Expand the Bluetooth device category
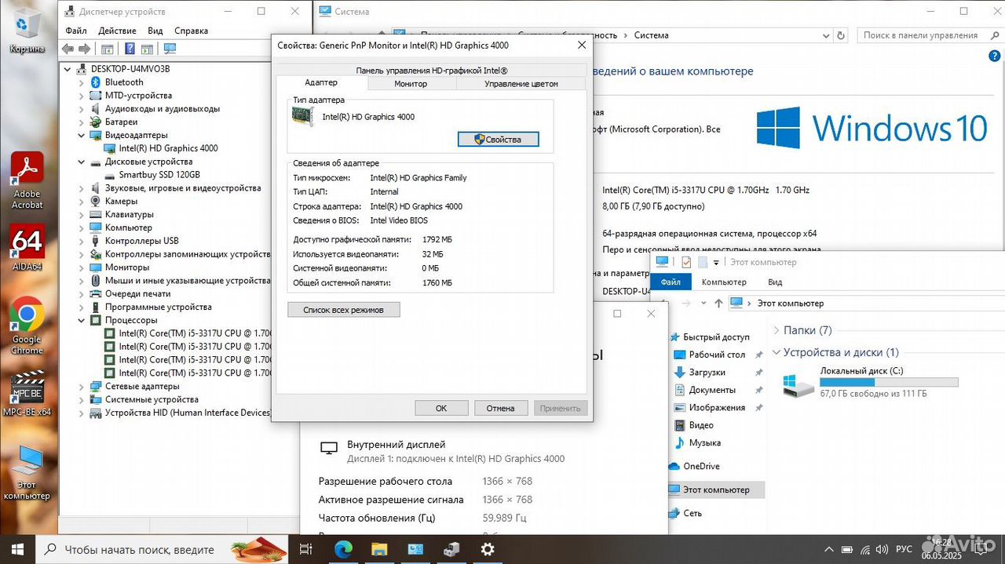The width and height of the screenshot is (1005, 564). pos(82,82)
